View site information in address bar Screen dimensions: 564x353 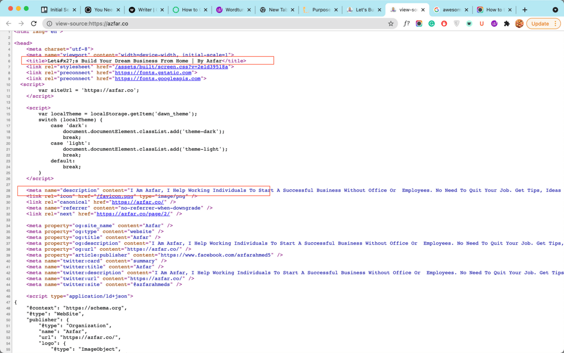click(x=49, y=24)
